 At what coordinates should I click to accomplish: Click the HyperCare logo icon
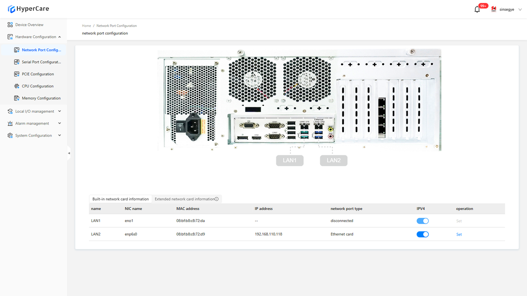click(11, 9)
